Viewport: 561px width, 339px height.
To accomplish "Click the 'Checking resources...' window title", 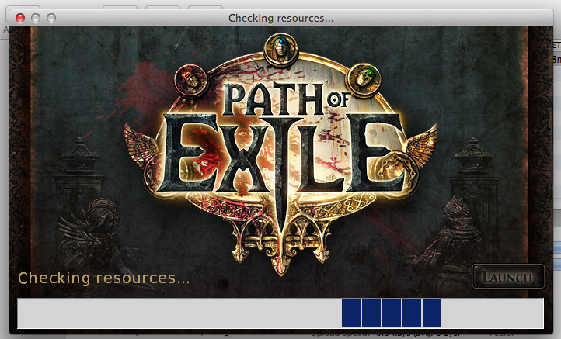I will click(x=280, y=18).
